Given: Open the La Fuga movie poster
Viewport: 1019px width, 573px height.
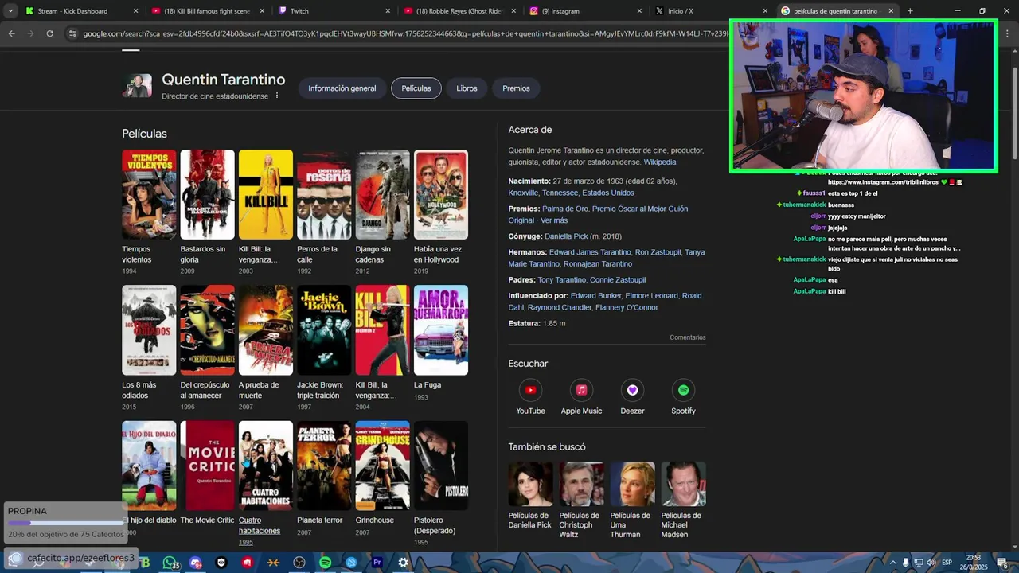Looking at the screenshot, I should click(x=441, y=330).
